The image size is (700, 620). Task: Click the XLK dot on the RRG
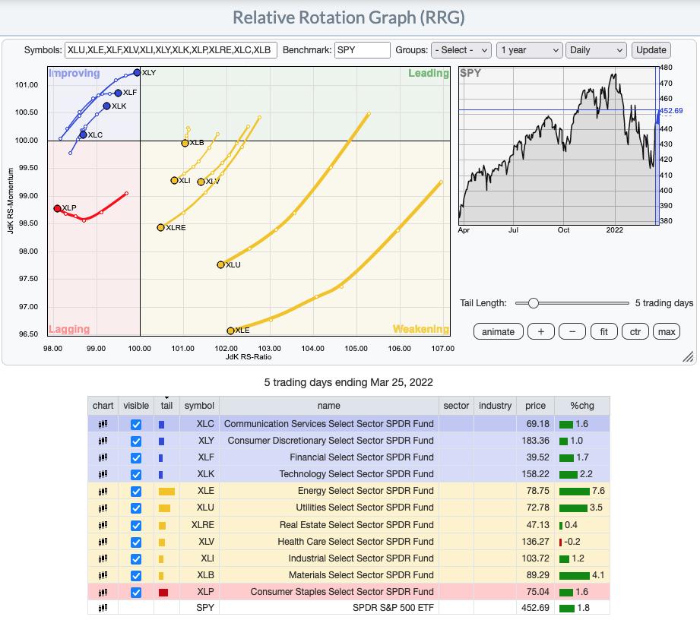click(x=106, y=106)
